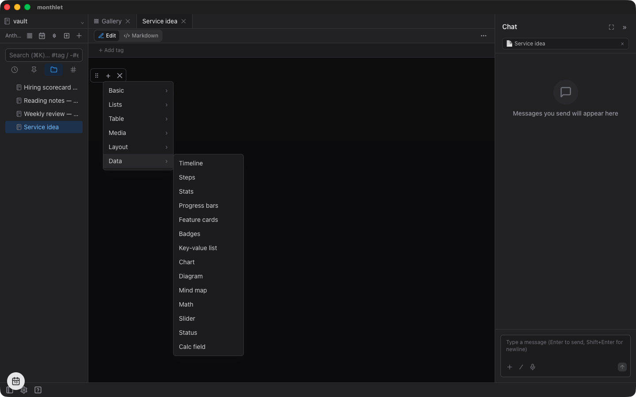
Task: Expand the Media submenu
Action: (138, 133)
